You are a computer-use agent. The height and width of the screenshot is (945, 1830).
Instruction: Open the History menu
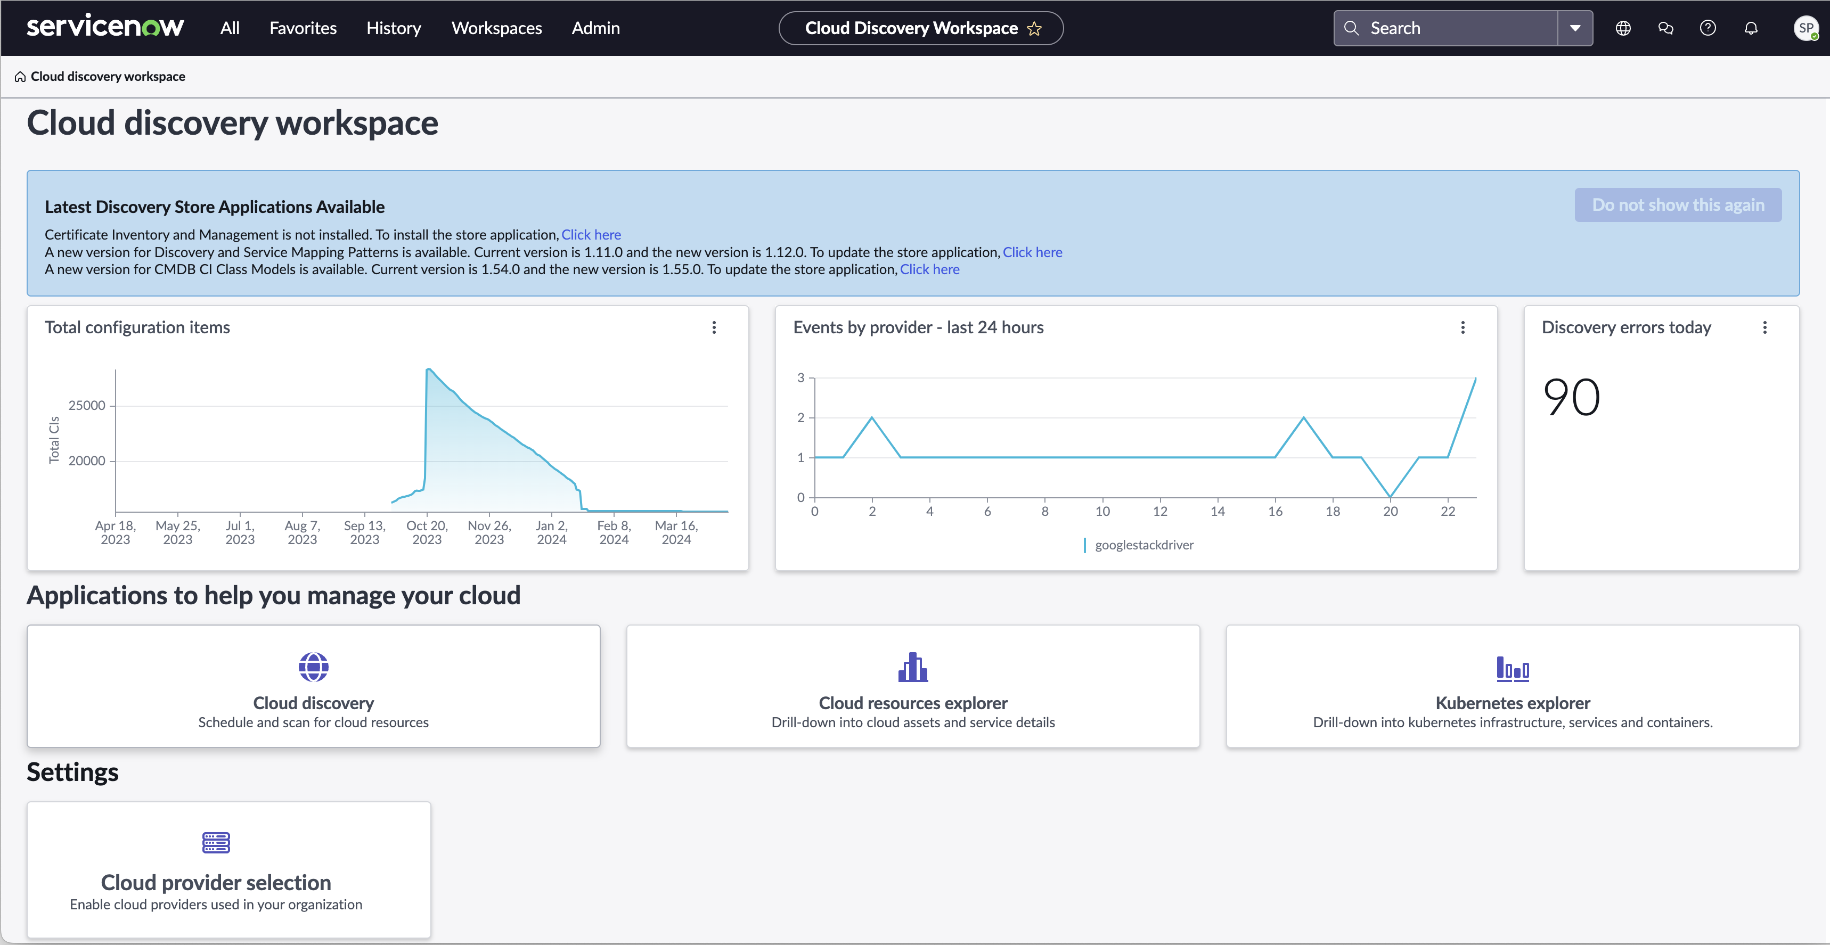coord(394,28)
